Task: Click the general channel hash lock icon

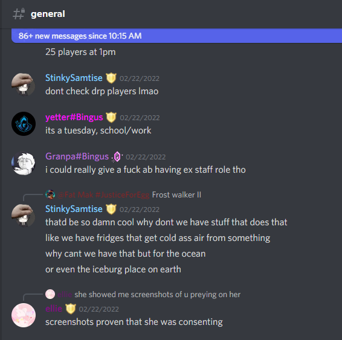Action: (19, 14)
